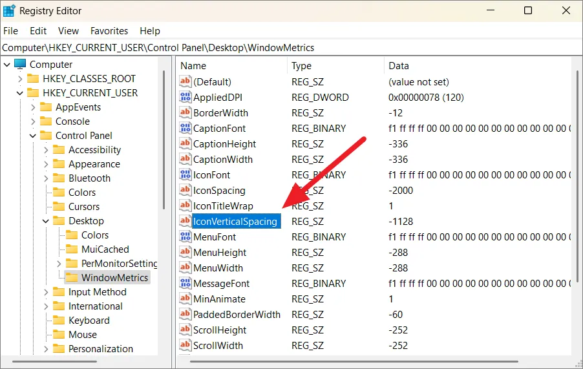Click the CaptionFont binary value icon
Image resolution: width=583 pixels, height=369 pixels.
(185, 129)
